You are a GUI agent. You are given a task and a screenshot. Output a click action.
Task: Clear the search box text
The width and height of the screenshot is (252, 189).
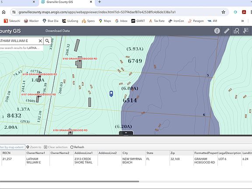(x=40, y=41)
